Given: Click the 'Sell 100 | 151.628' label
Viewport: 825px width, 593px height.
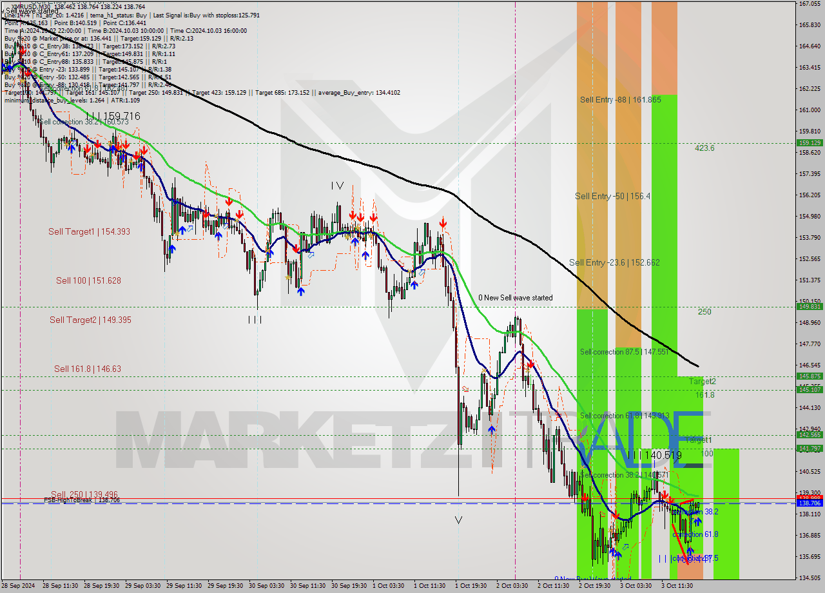Looking at the screenshot, I should pyautogui.click(x=88, y=280).
